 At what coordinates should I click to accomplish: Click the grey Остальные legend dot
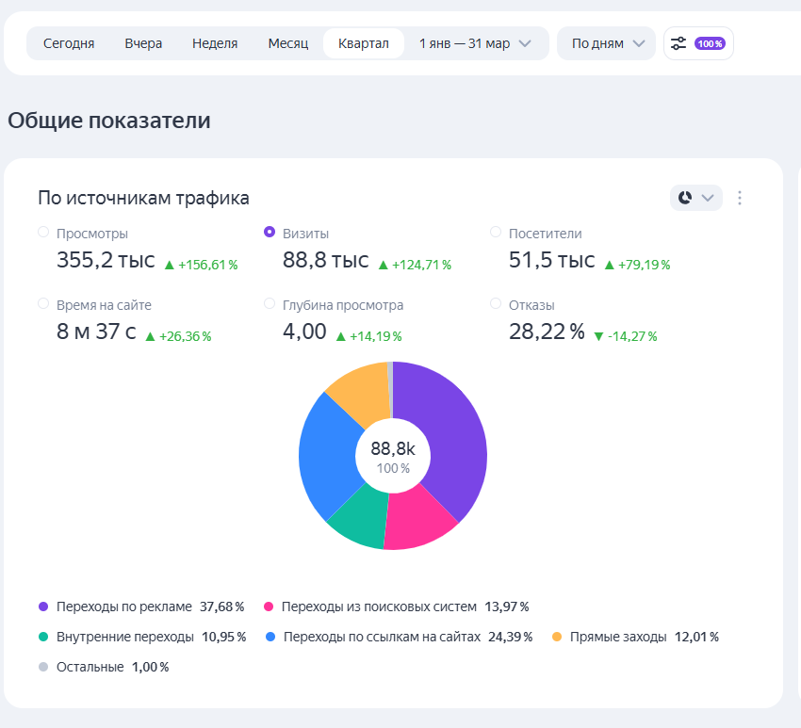tap(43, 667)
